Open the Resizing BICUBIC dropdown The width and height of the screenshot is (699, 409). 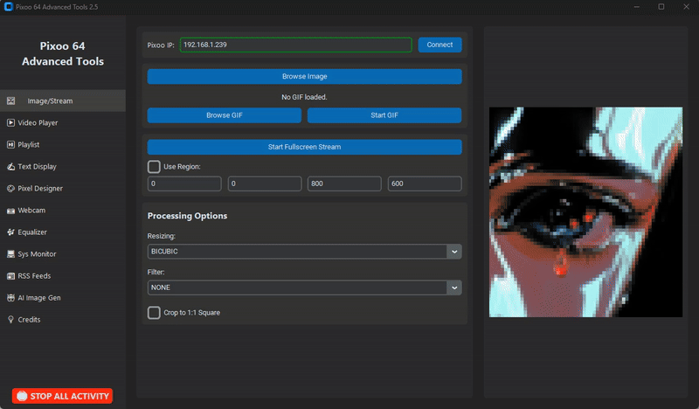[x=304, y=252]
